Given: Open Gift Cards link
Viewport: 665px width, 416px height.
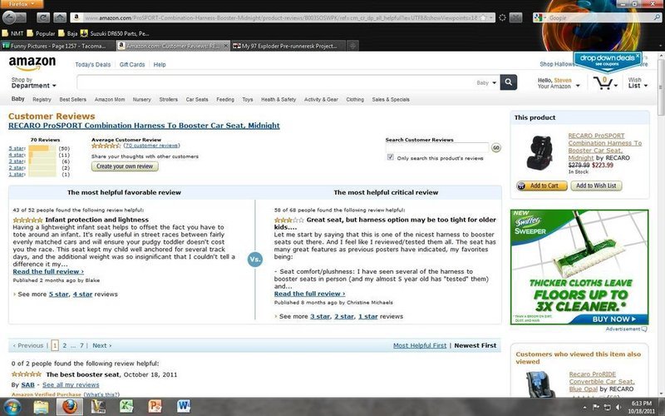Looking at the screenshot, I should pyautogui.click(x=132, y=65).
